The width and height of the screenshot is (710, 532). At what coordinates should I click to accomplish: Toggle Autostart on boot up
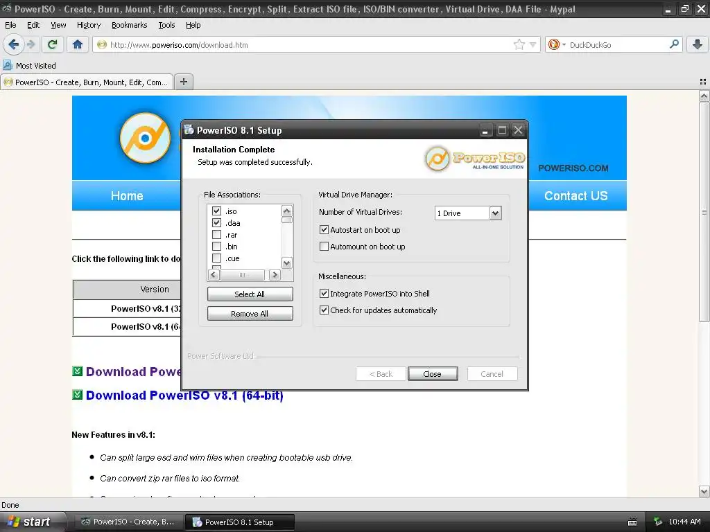324,230
